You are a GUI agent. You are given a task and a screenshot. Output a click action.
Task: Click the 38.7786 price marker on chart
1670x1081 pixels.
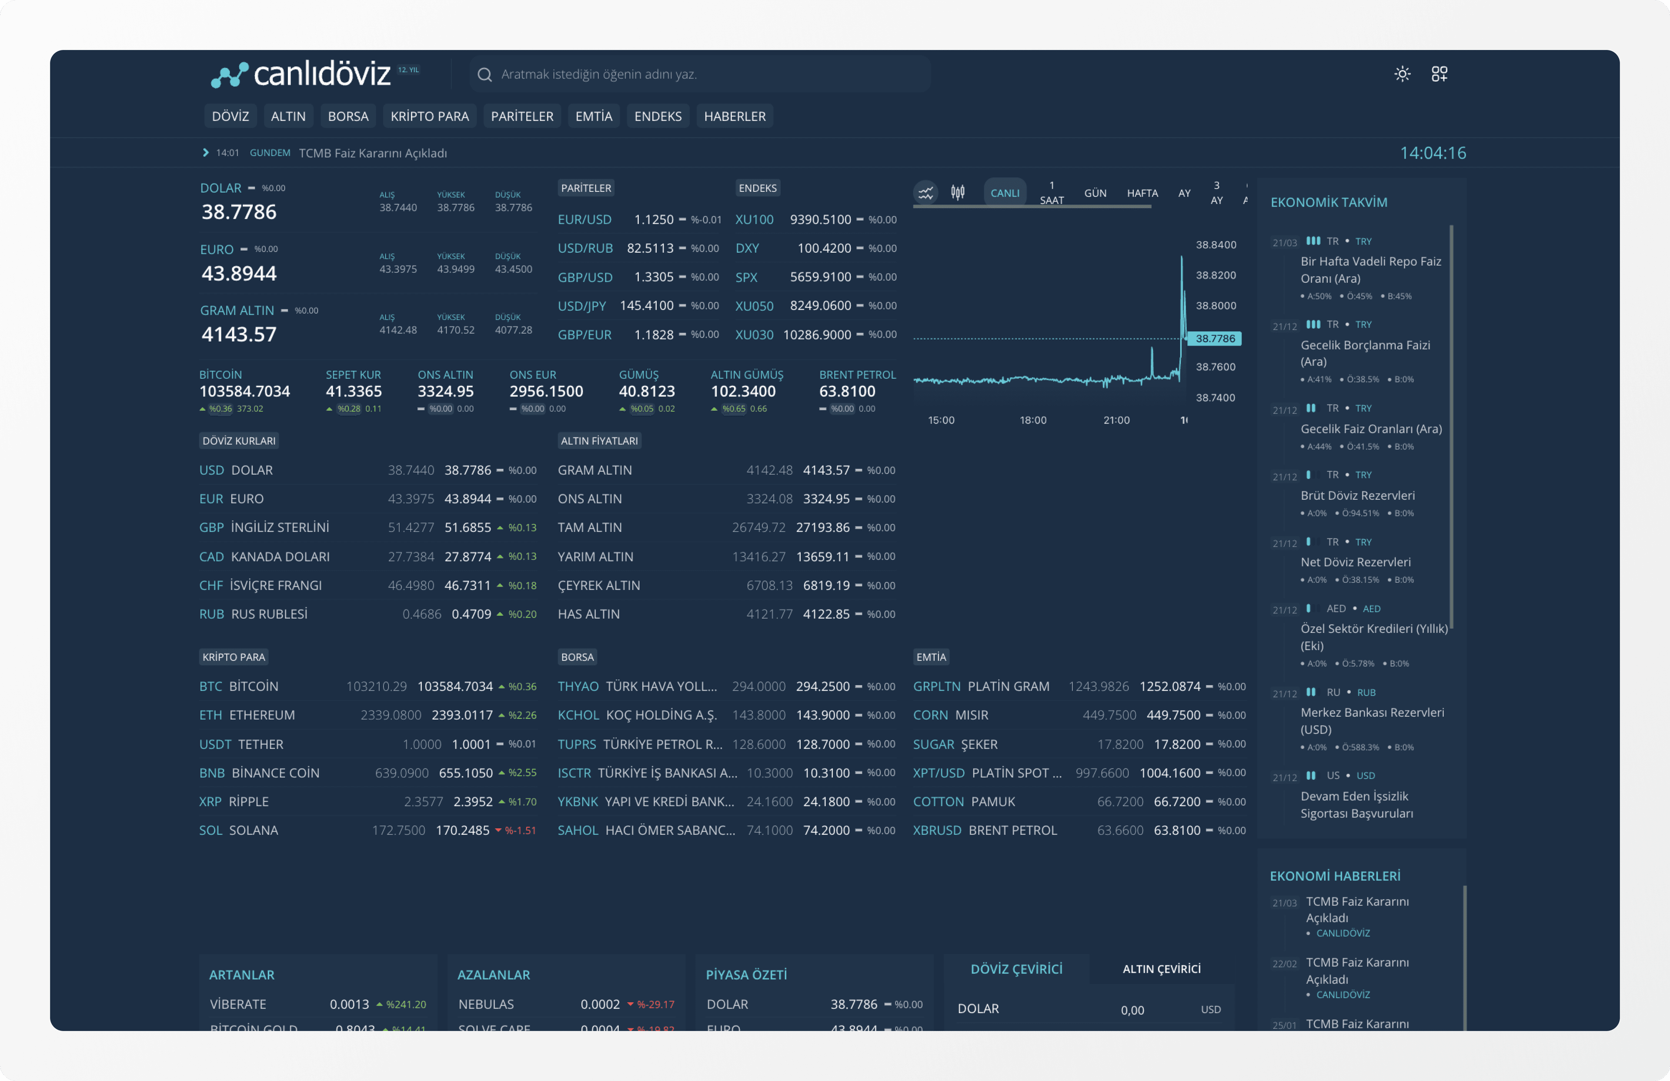1215,339
